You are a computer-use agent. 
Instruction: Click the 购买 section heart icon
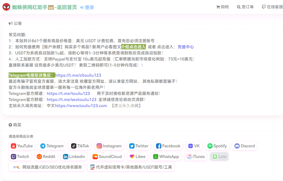tap(10, 125)
